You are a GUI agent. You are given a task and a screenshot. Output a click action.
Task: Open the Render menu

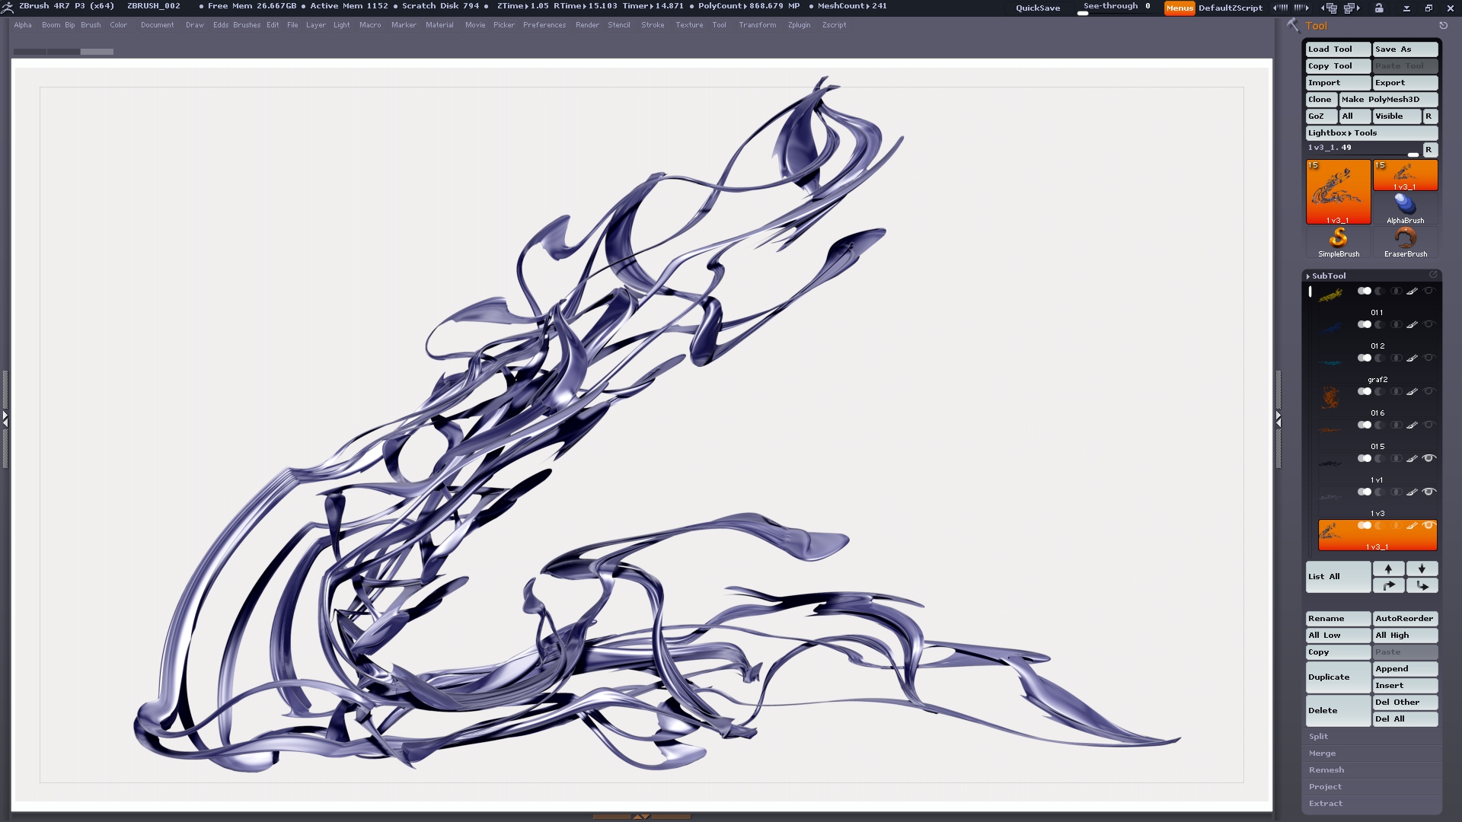[586, 25]
